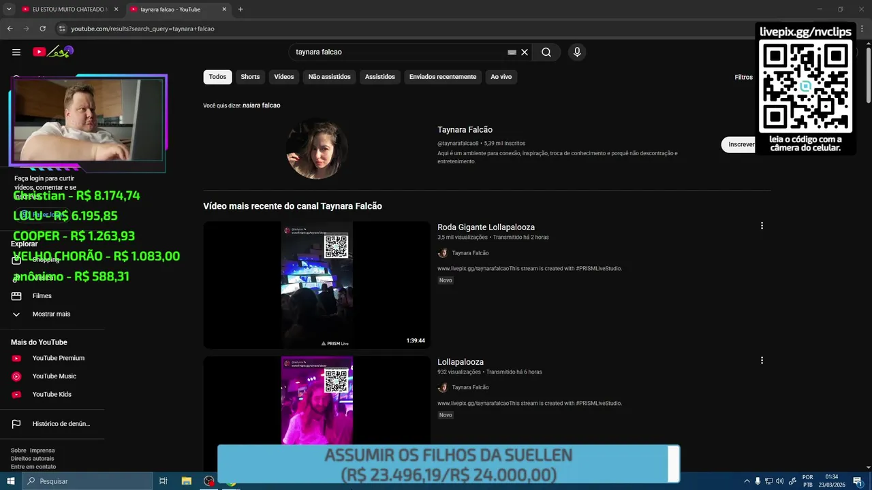Screen dimensions: 872x490
Task: Open the Roda Gigante Lollapalooza video thumbnail
Action: click(317, 285)
